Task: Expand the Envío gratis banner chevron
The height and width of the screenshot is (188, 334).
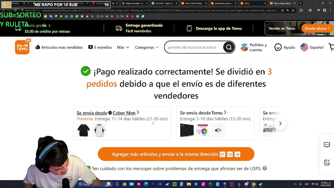Action: pos(49,25)
